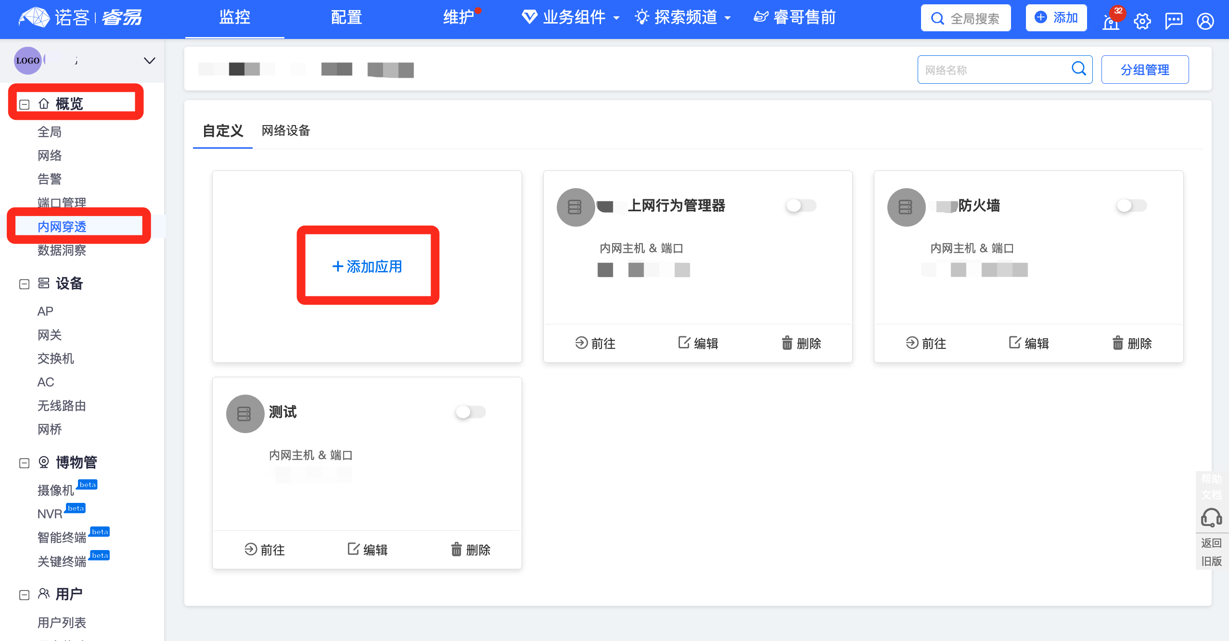Image resolution: width=1229 pixels, height=641 pixels.
Task: Open 网桥 in the sidebar
Action: 50,429
